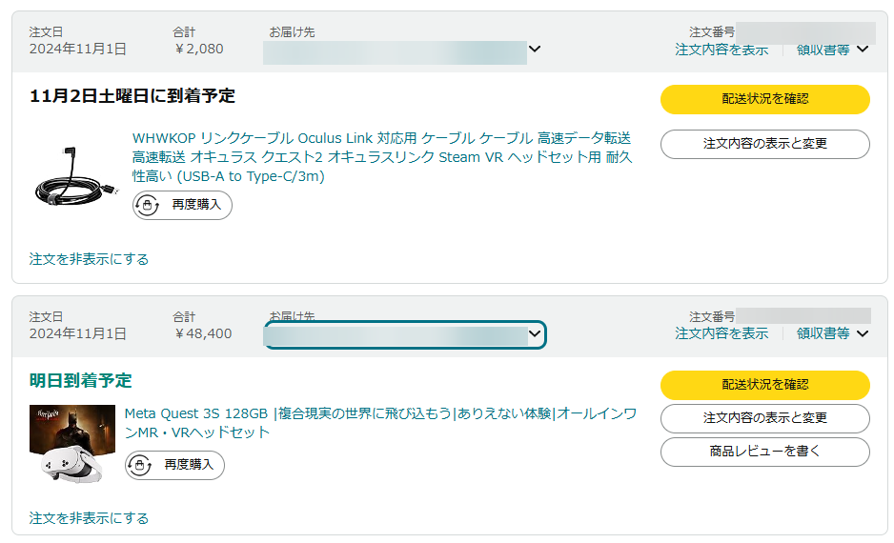Click the buy-again icon for the WHWKOP cable
This screenshot has width=894, height=543.
[x=147, y=205]
